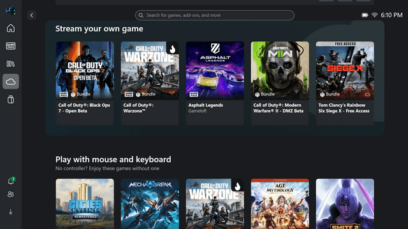The height and width of the screenshot is (229, 408).
Task: Check the battery status icon
Action: pyautogui.click(x=365, y=15)
